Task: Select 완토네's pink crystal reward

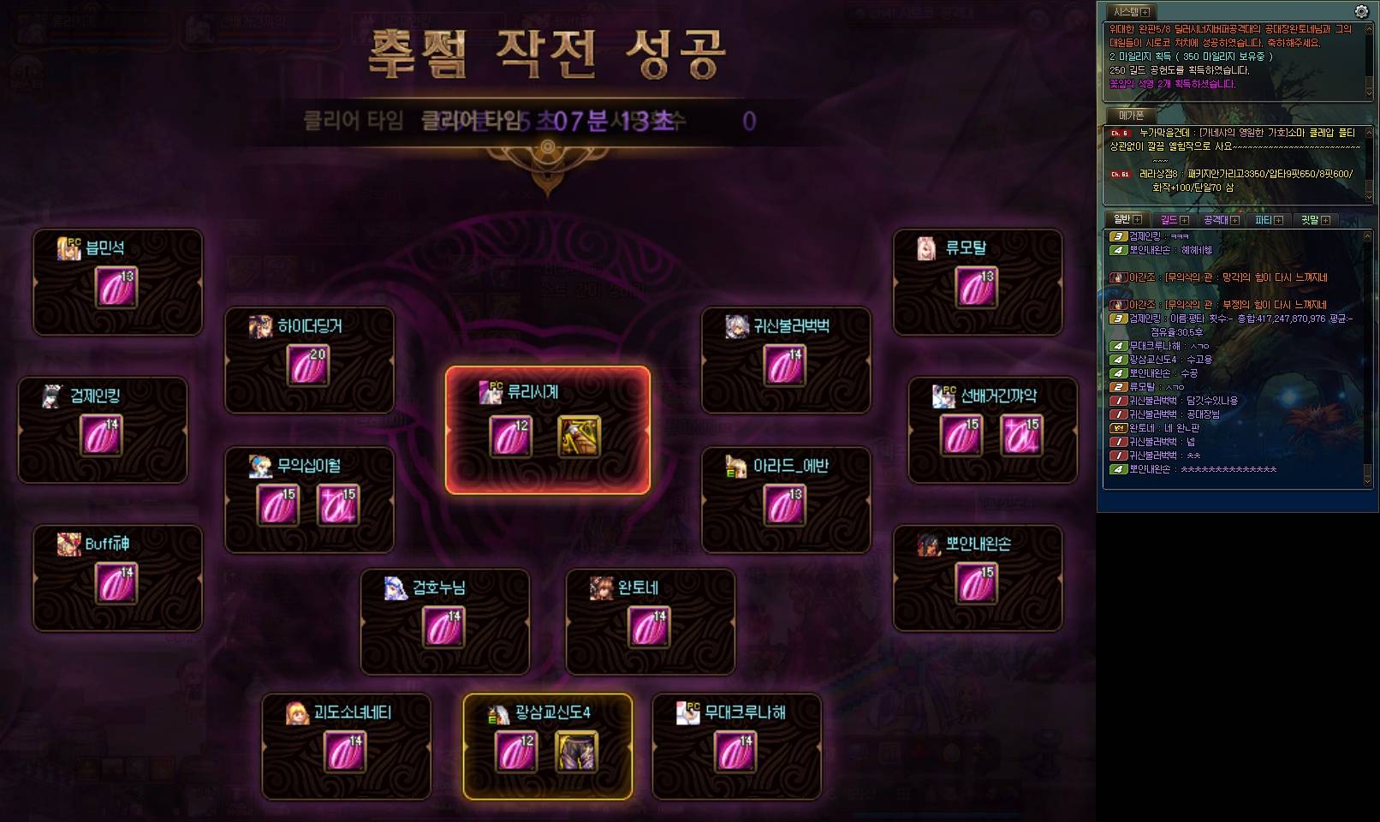Action: (650, 628)
